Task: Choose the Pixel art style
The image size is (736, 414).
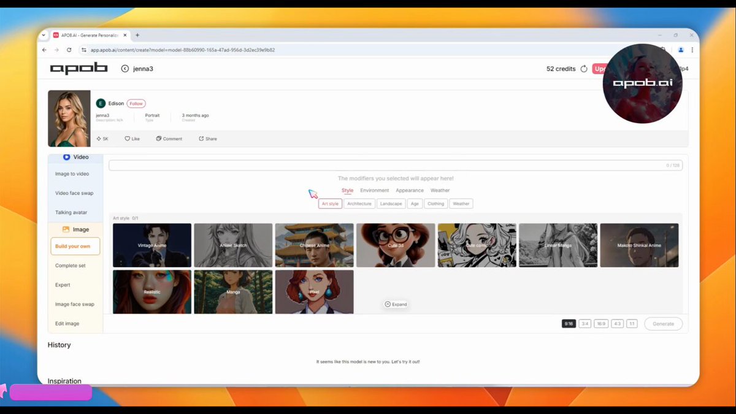Action: tap(315, 292)
